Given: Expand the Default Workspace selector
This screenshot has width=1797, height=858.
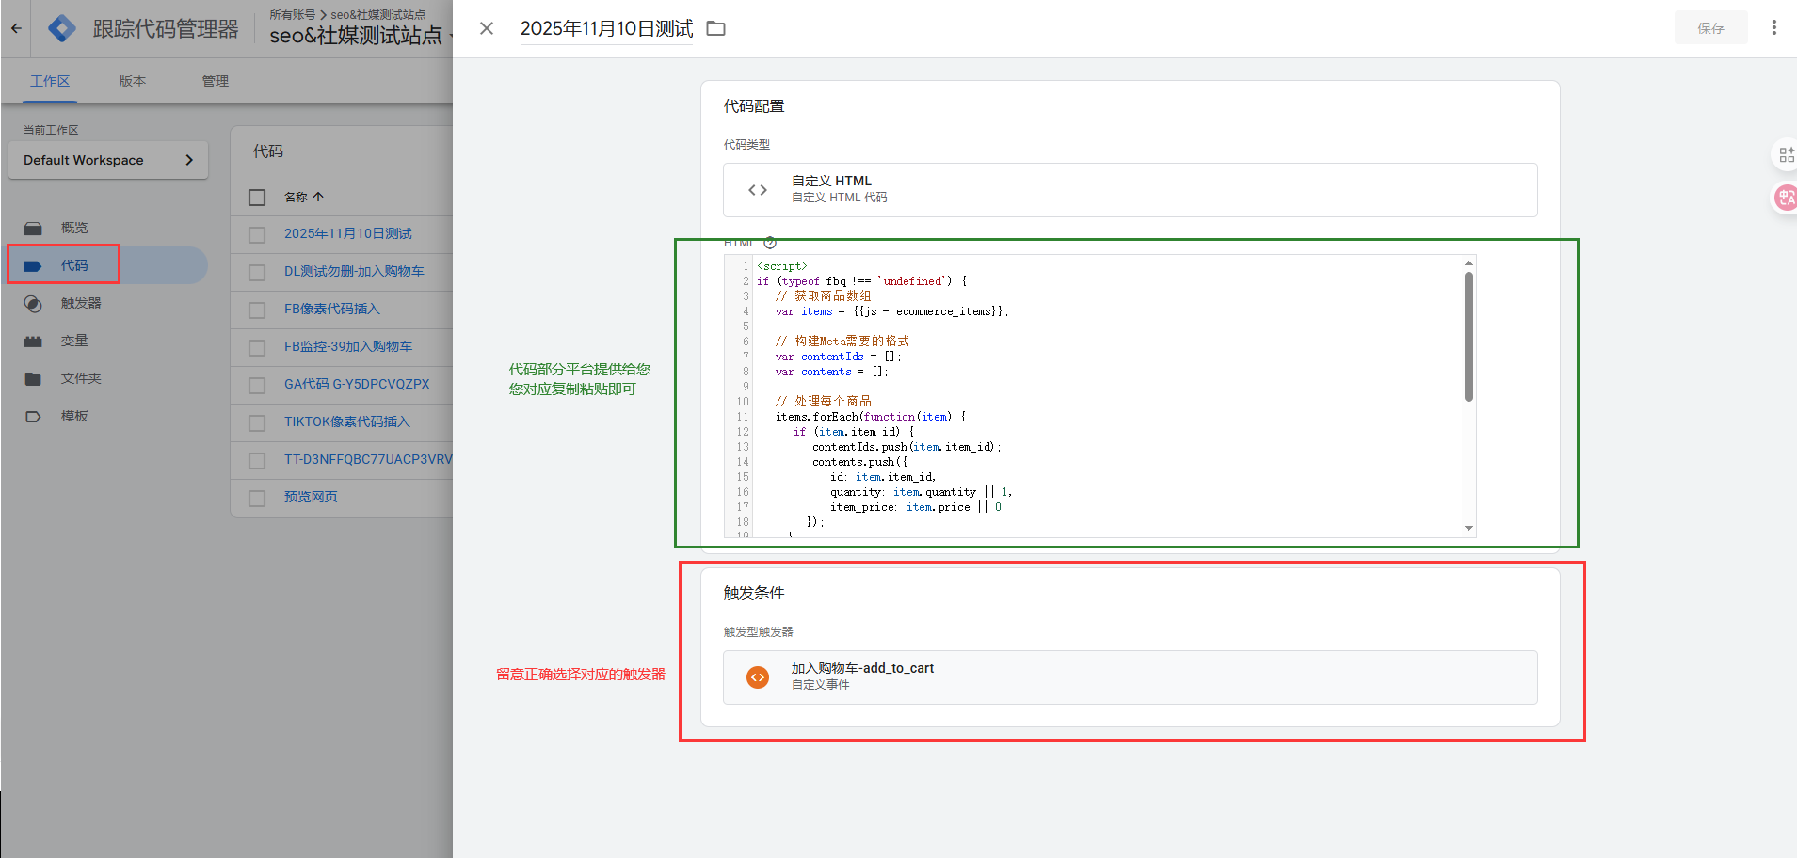Looking at the screenshot, I should tap(108, 161).
